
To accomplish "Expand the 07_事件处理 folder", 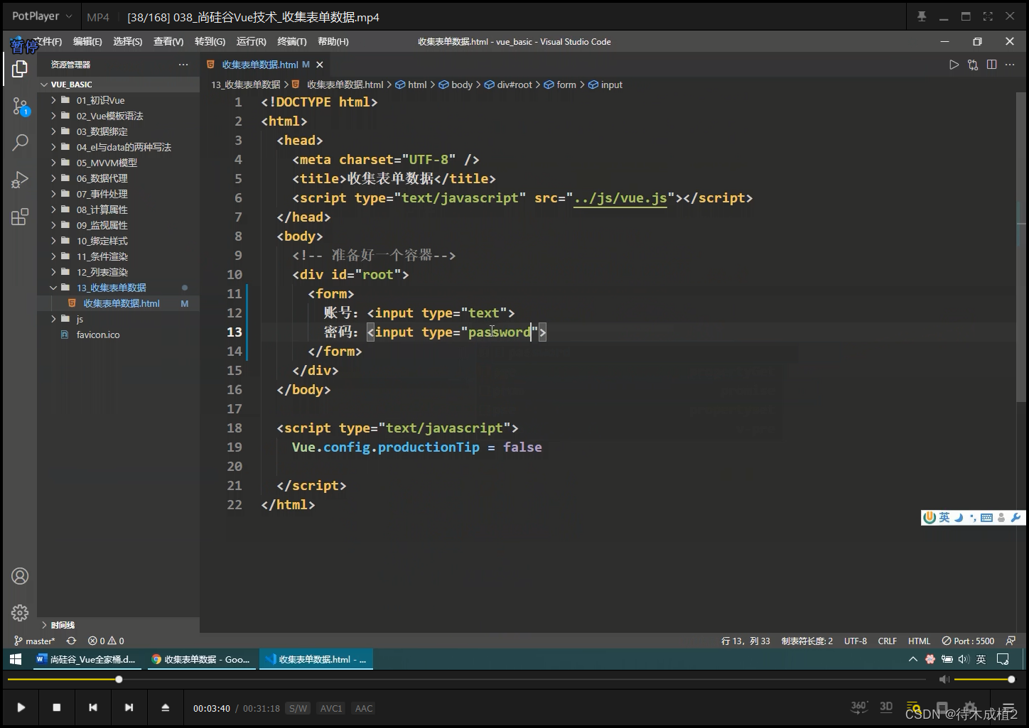I will 53,194.
